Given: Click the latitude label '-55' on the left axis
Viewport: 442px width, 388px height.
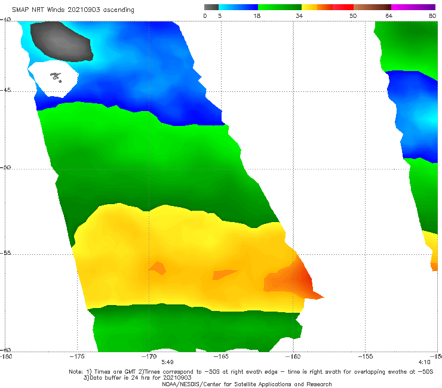Looking at the screenshot, I should click(x=5, y=253).
